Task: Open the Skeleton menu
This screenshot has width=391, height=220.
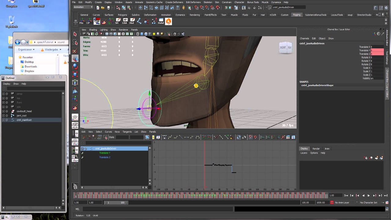Action: click(208, 2)
